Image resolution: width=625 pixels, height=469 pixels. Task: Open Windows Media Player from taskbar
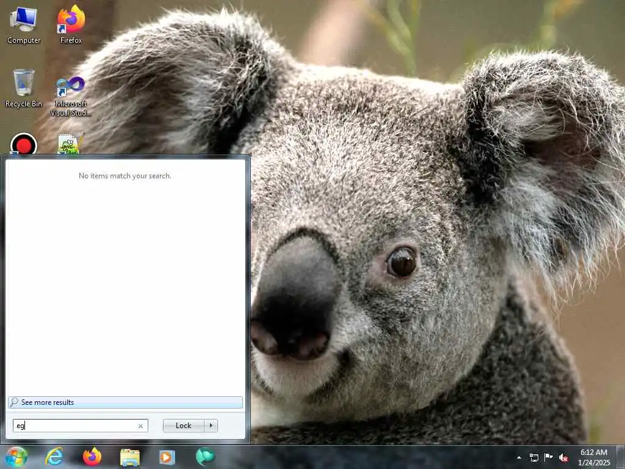(167, 457)
